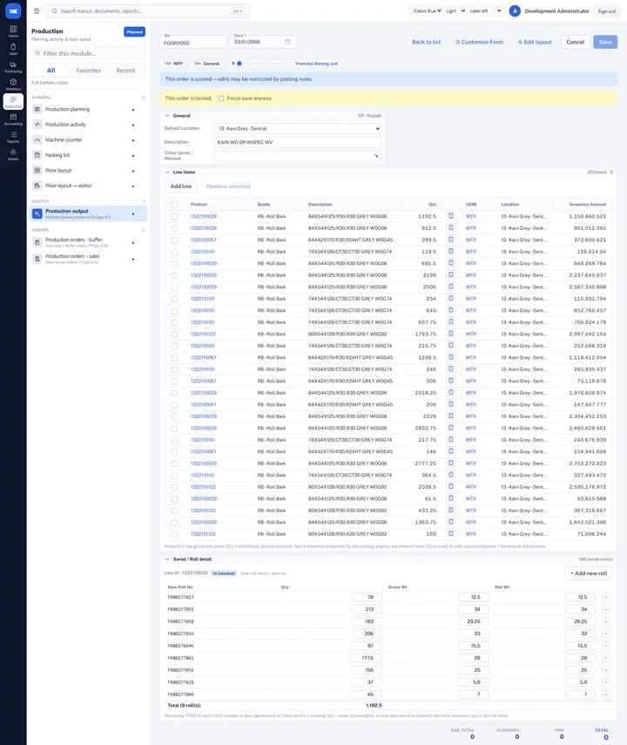The image size is (627, 745).
Task: Collapse the Serial / Roll detail section
Action: click(167, 559)
